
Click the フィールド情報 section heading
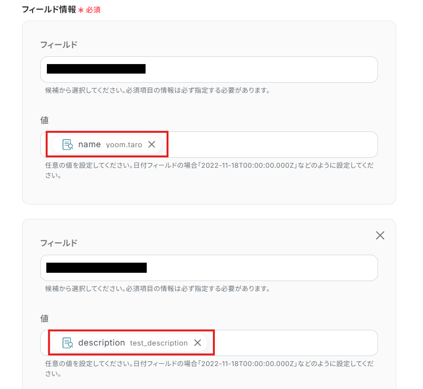[49, 10]
